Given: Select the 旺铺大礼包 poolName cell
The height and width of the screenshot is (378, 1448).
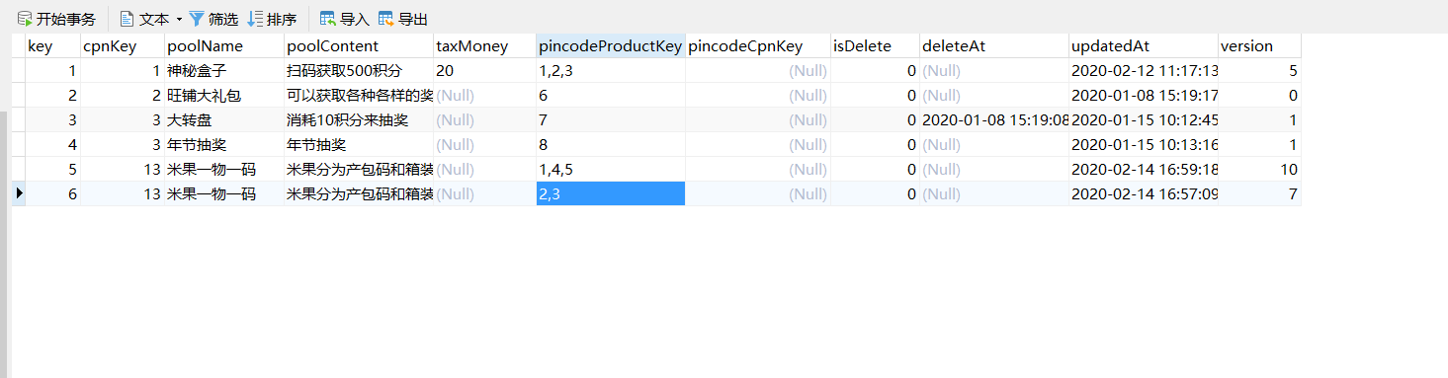Looking at the screenshot, I should (x=224, y=96).
